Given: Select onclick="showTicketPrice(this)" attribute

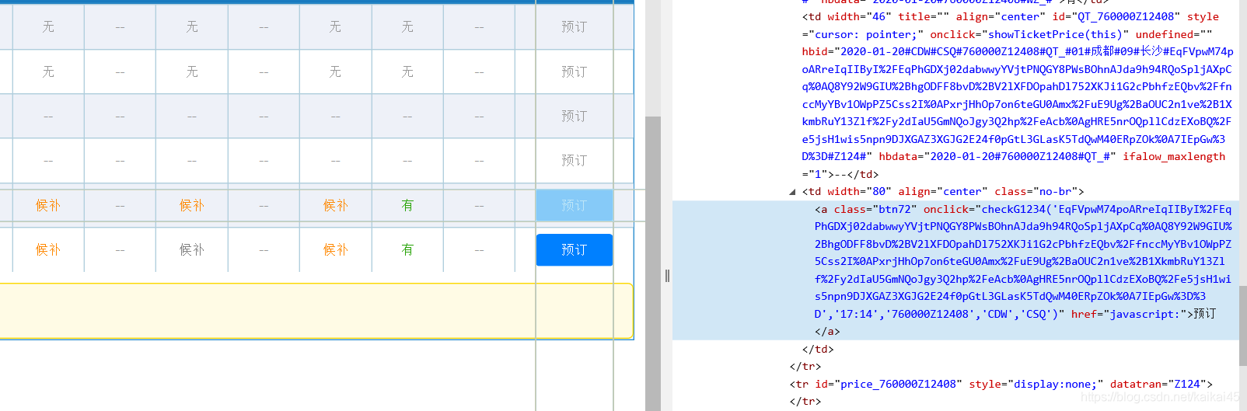Looking at the screenshot, I should click(x=1029, y=34).
